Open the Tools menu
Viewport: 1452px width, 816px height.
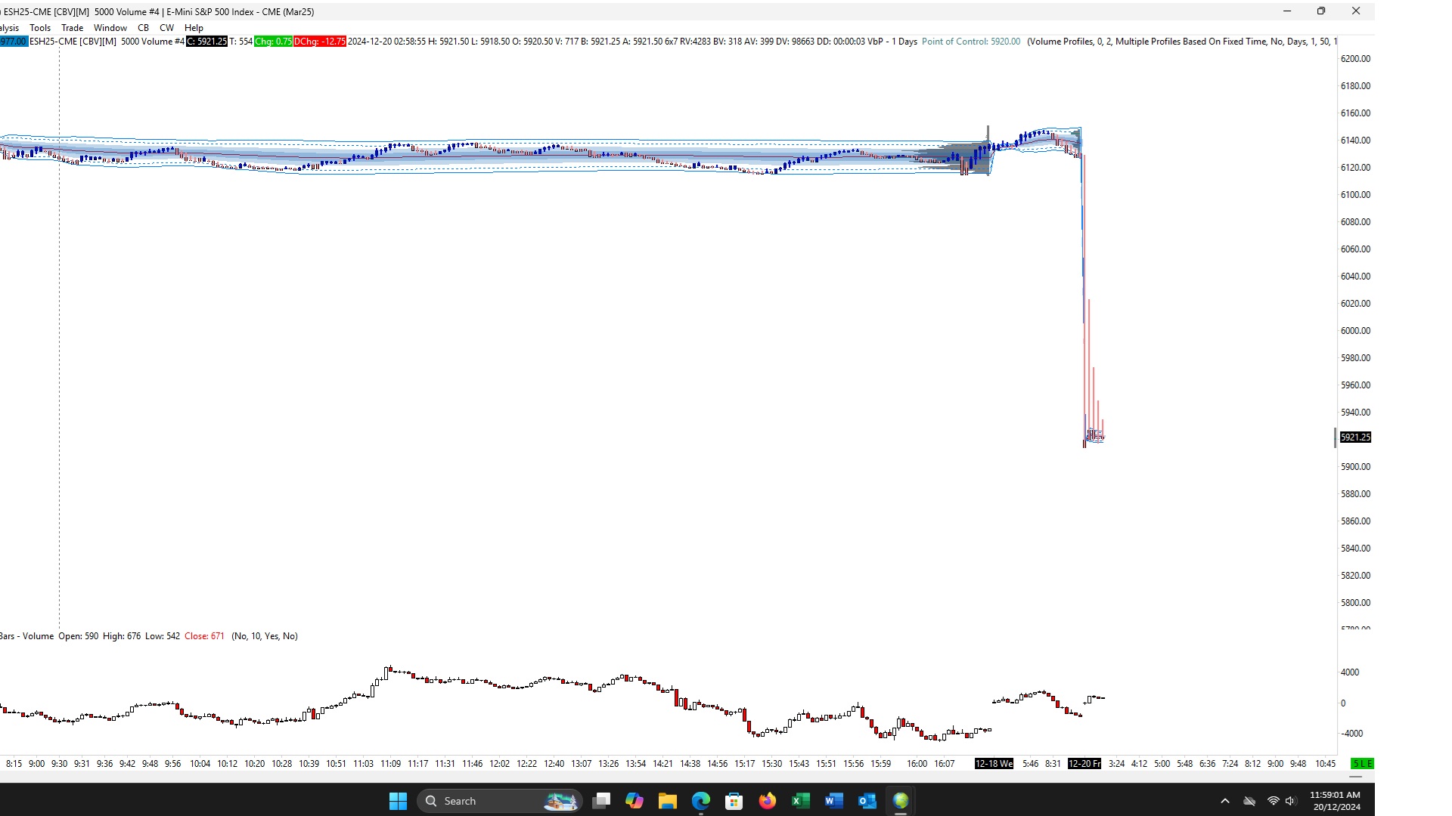[x=40, y=28]
